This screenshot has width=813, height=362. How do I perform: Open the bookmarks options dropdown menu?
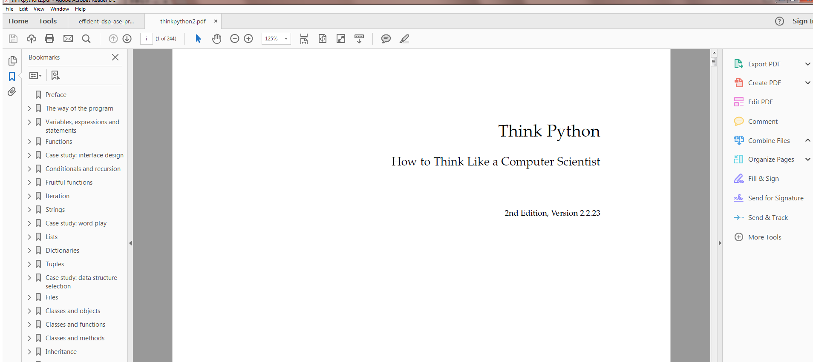click(x=35, y=75)
